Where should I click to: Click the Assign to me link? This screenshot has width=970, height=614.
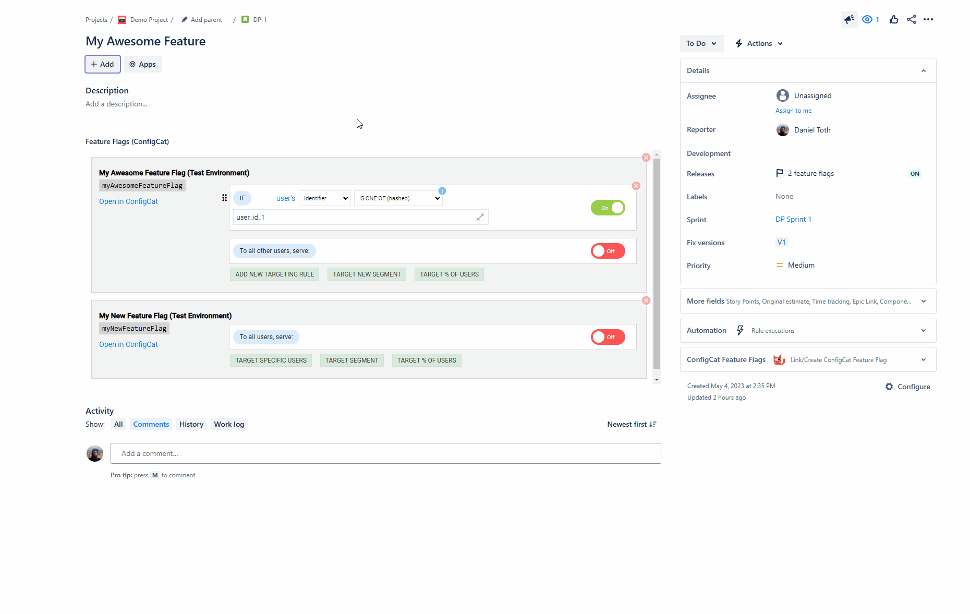click(793, 110)
